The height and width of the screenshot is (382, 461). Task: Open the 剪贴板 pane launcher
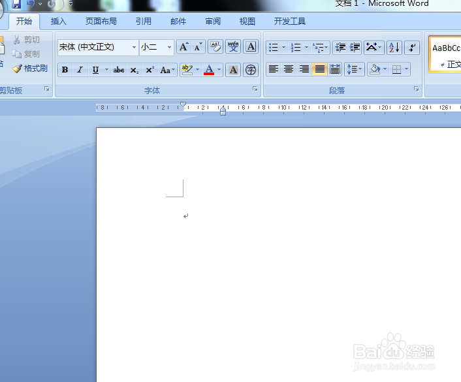click(47, 89)
